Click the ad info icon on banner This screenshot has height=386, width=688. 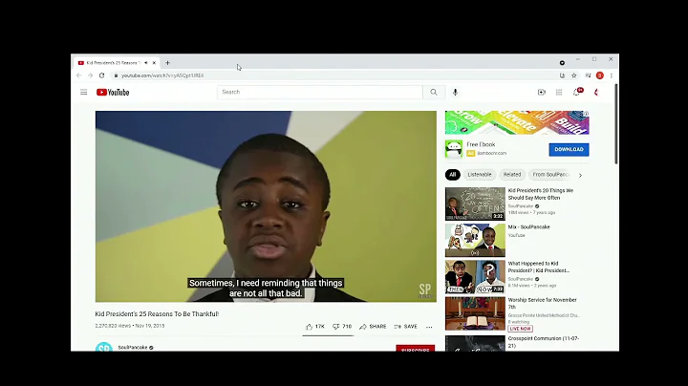[586, 114]
